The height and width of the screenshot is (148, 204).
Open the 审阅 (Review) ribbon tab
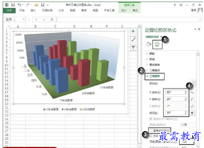(84, 10)
